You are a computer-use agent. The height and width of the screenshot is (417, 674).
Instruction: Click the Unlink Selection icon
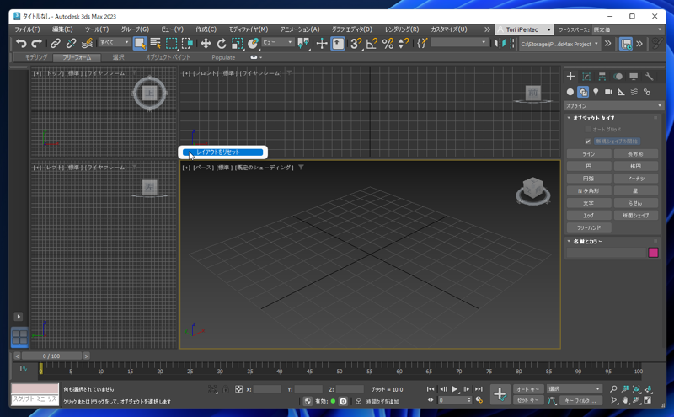point(72,43)
